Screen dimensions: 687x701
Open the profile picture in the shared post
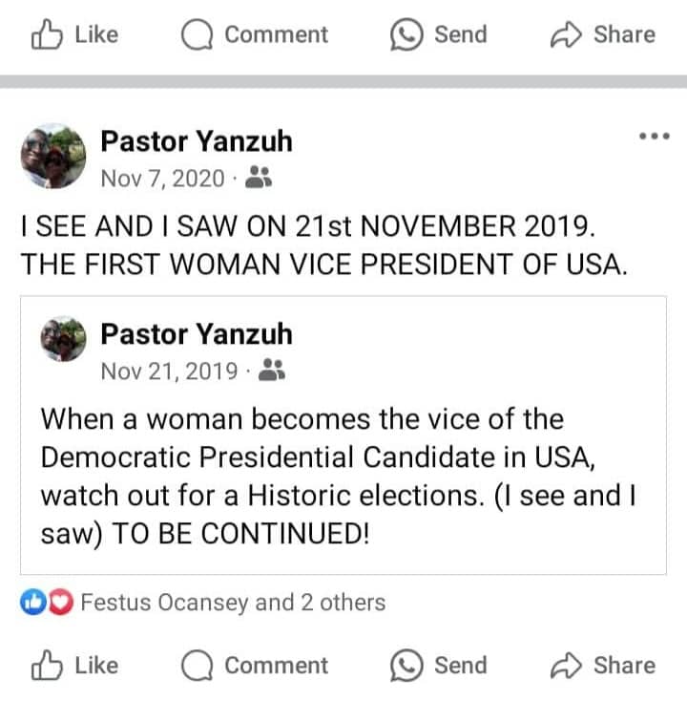point(63,339)
